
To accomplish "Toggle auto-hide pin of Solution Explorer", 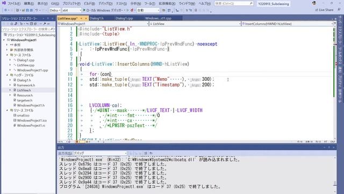I will tap(48, 18).
